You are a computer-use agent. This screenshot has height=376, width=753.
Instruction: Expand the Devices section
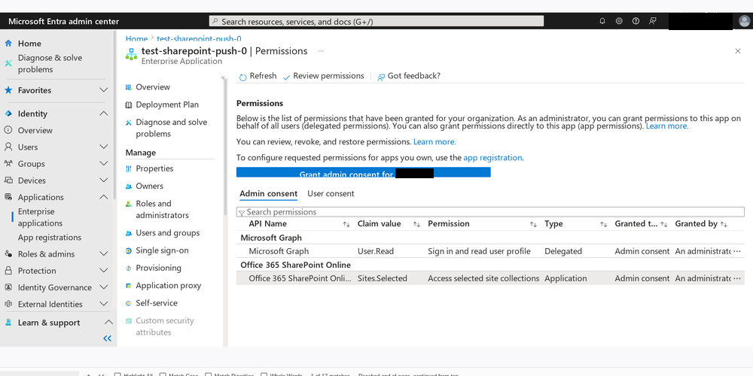(x=103, y=180)
